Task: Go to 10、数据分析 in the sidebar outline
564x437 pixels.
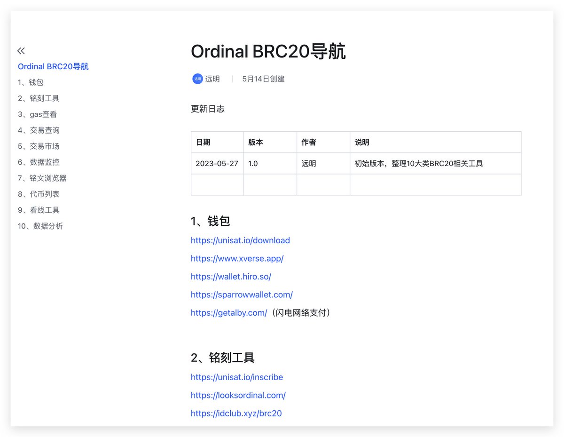Action: point(40,226)
